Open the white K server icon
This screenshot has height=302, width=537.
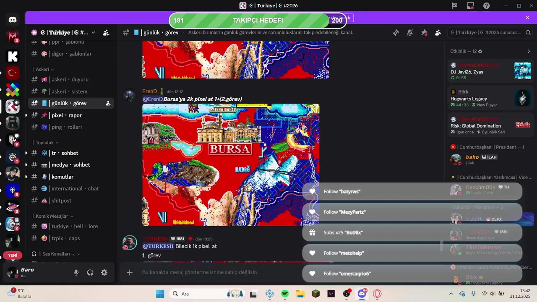(x=13, y=56)
